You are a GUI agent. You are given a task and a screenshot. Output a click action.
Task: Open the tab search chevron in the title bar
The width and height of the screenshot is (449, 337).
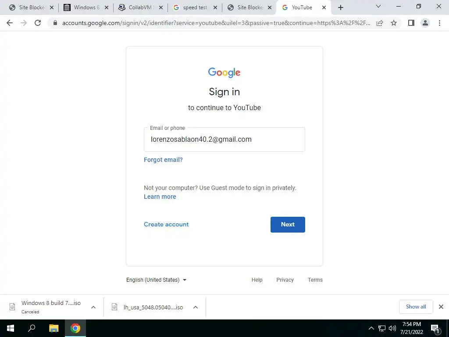[378, 6]
